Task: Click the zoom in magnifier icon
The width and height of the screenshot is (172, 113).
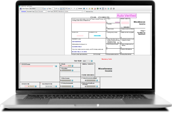Action: tap(69, 9)
